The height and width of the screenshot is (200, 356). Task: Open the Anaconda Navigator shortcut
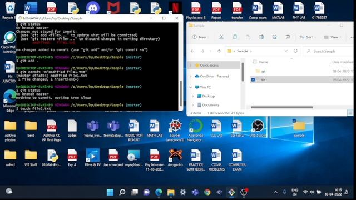196,131
